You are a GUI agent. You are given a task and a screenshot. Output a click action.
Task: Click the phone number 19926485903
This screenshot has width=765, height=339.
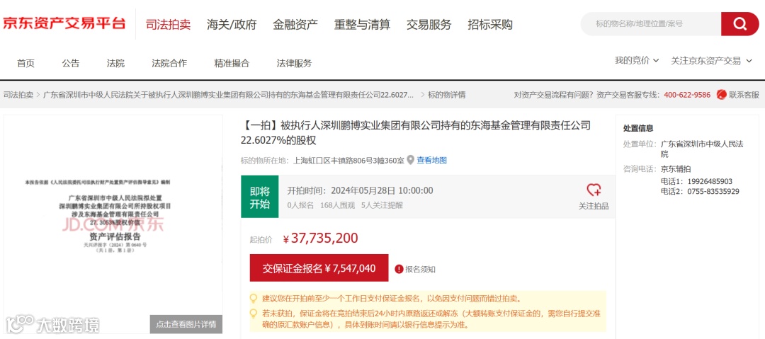[710, 181]
